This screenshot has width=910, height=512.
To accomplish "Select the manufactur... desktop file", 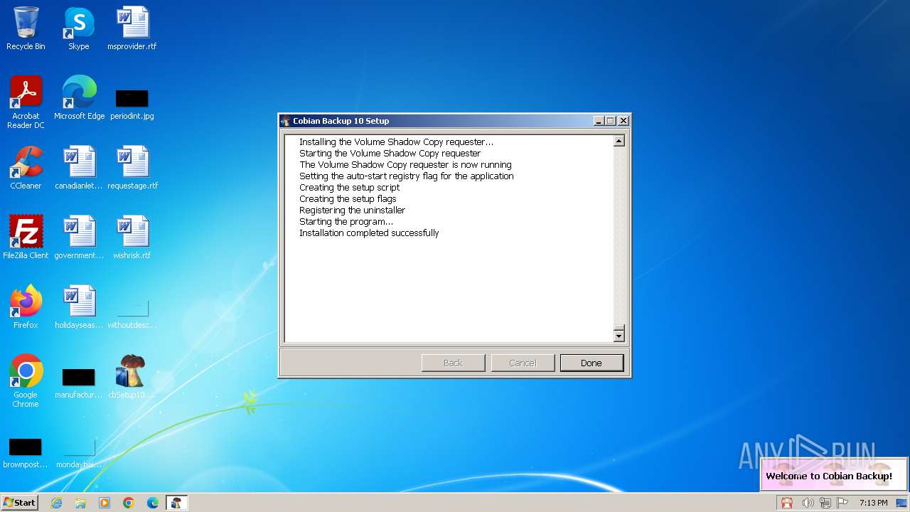I will pyautogui.click(x=79, y=383).
